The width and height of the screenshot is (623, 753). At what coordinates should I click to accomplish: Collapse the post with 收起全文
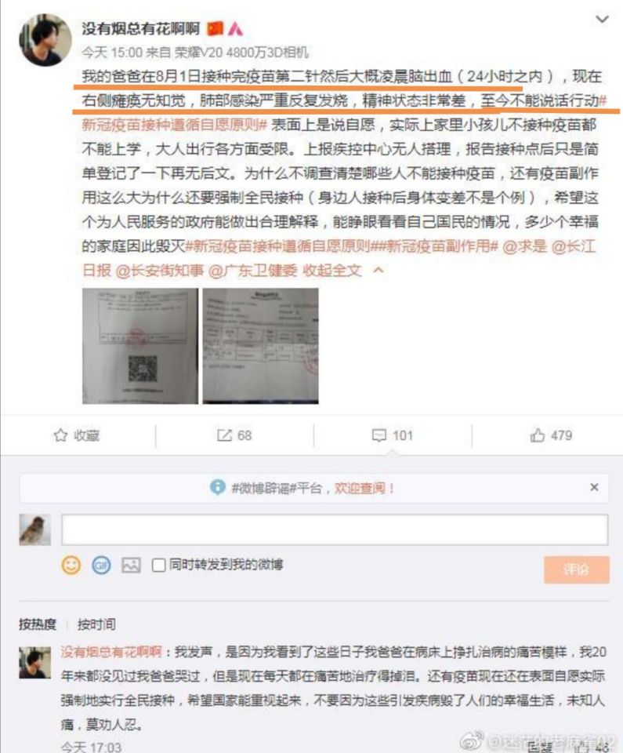331,271
